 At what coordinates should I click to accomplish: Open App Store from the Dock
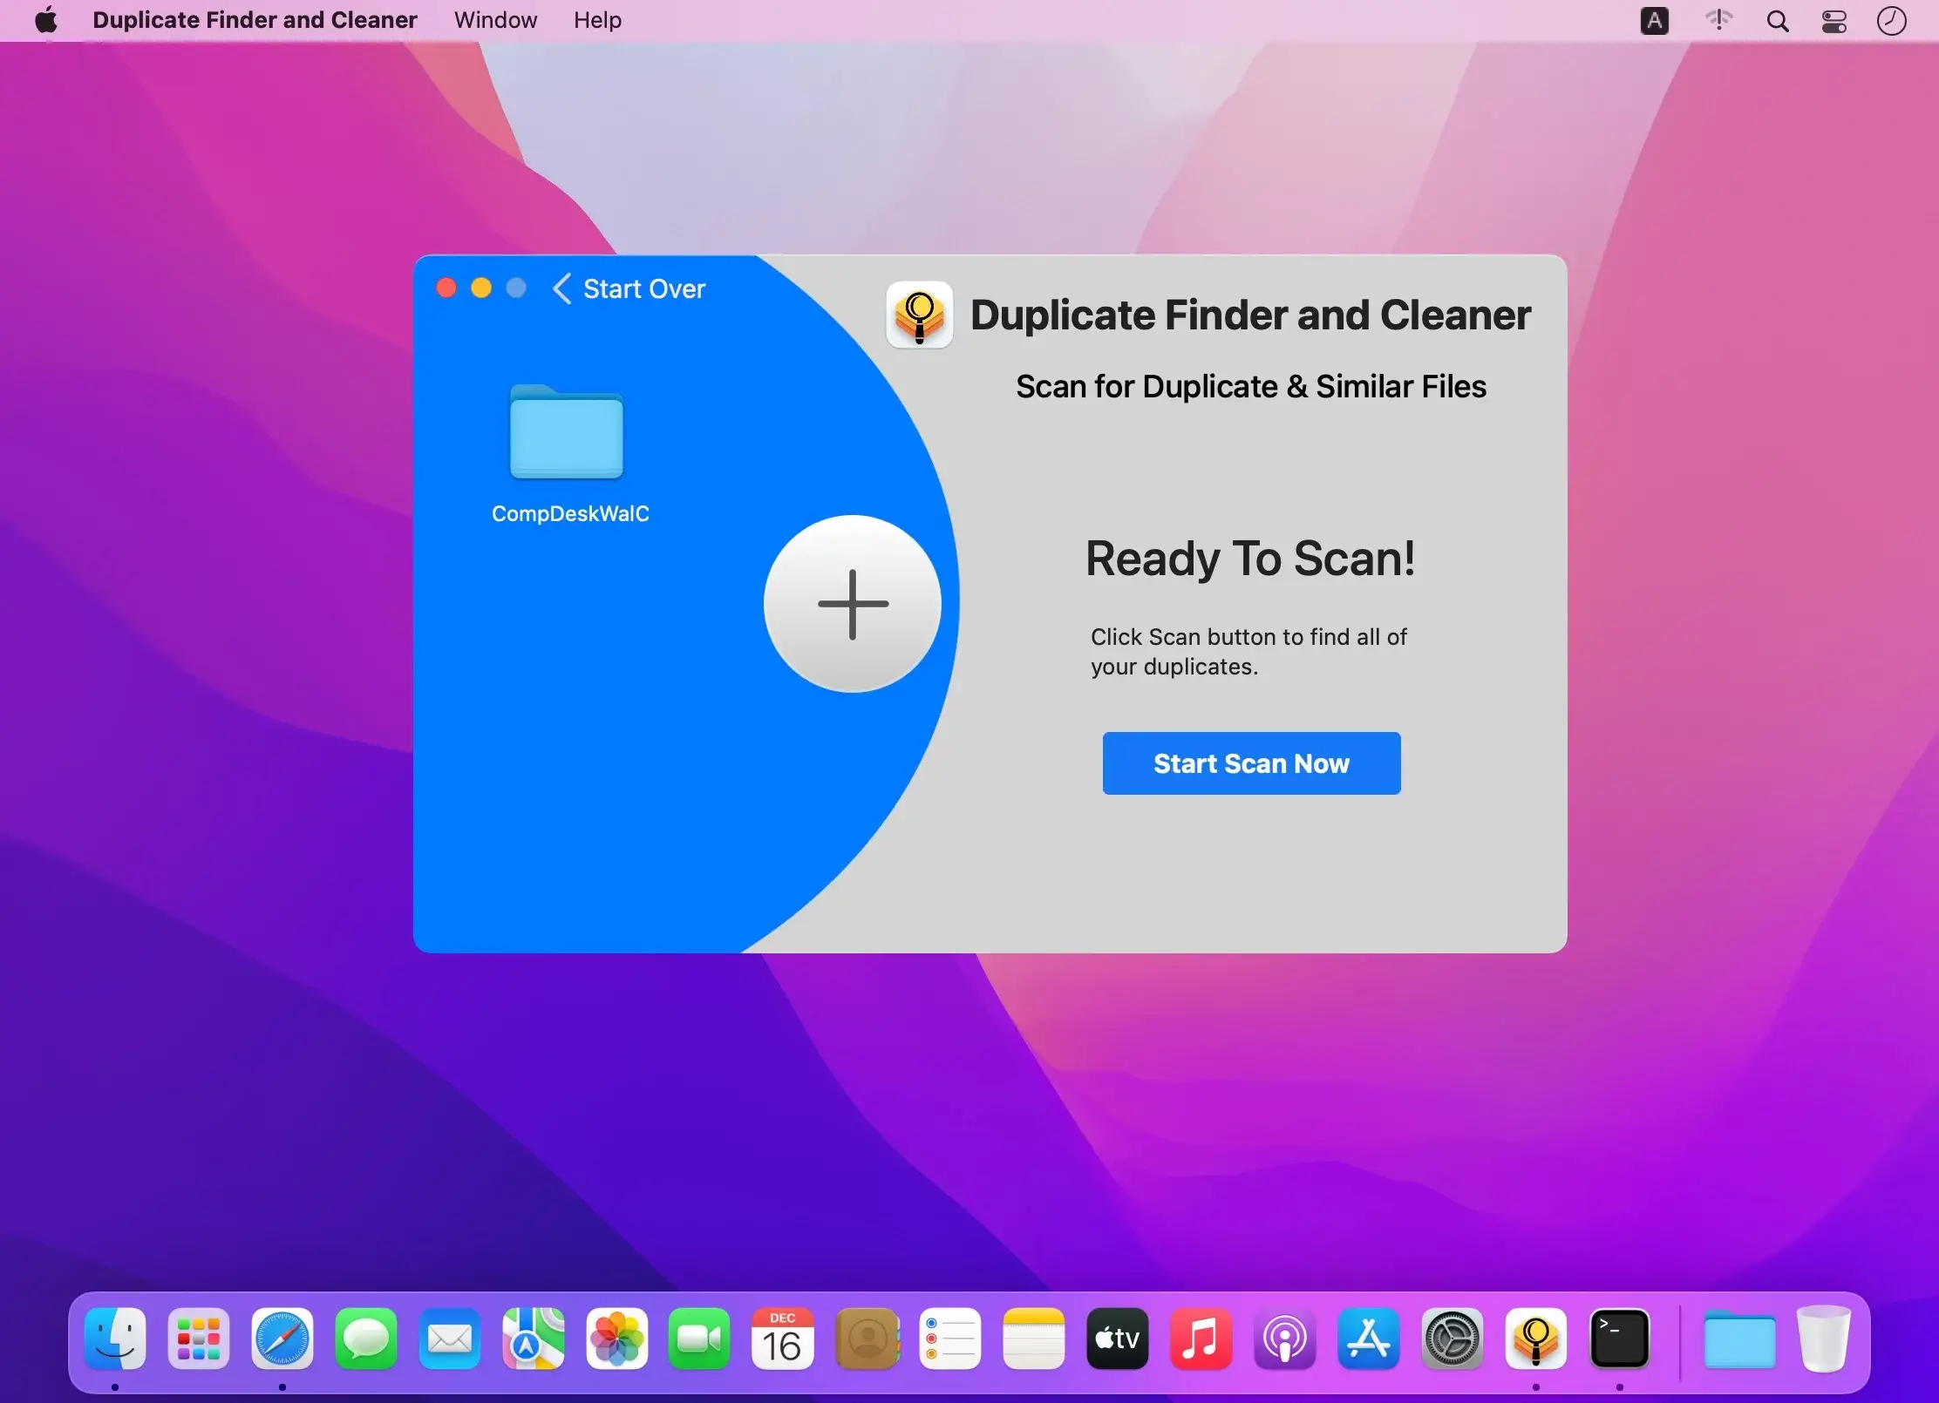pos(1369,1339)
